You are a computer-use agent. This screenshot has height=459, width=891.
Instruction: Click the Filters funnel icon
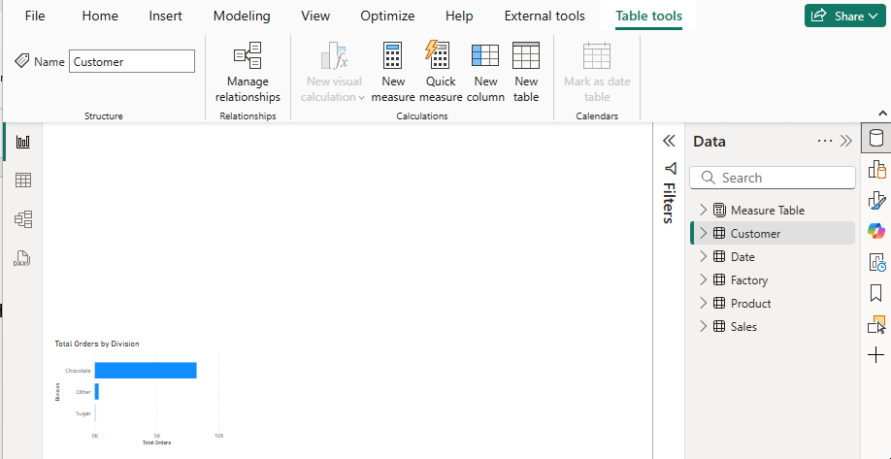pyautogui.click(x=670, y=168)
